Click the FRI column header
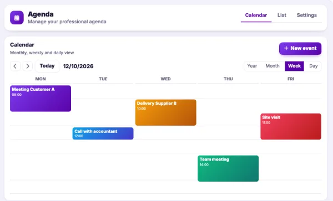 [x=291, y=79]
